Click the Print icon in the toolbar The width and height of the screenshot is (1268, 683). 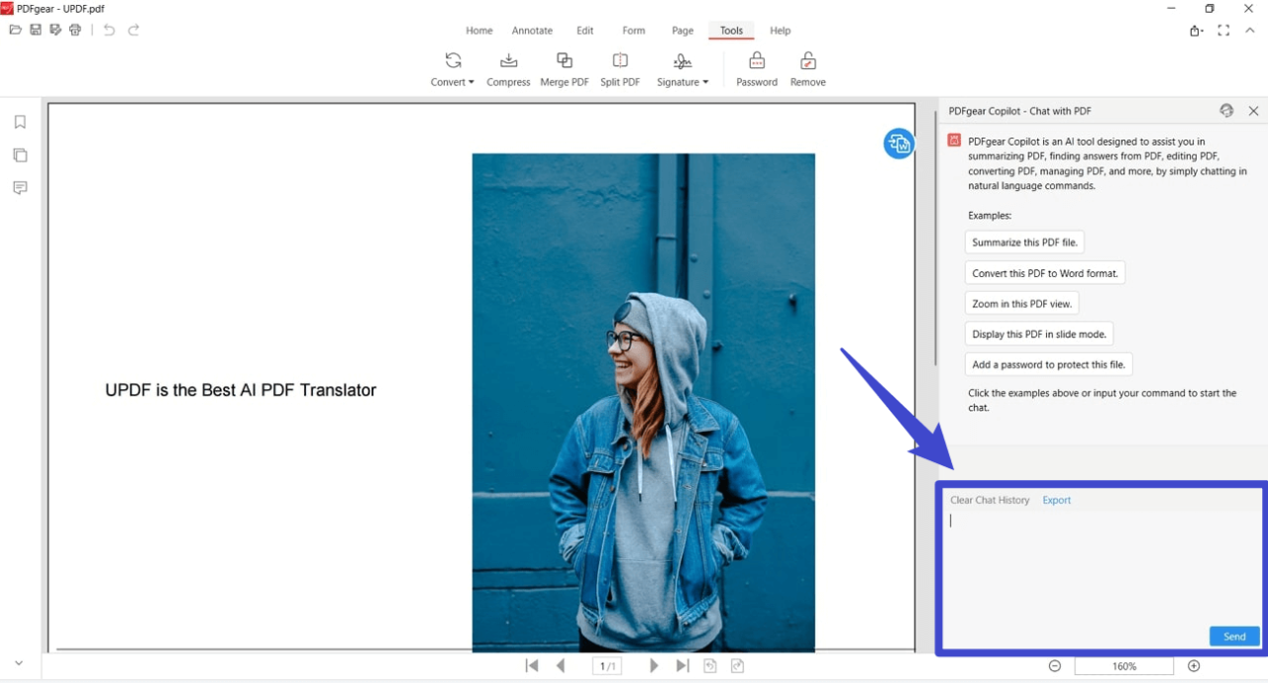74,30
